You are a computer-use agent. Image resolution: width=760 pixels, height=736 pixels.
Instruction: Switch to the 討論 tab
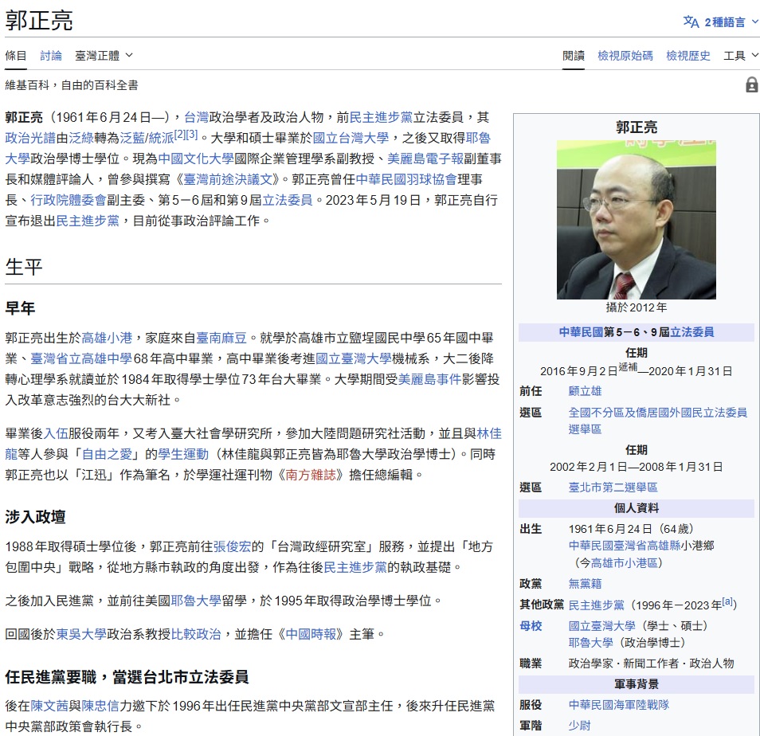[51, 56]
